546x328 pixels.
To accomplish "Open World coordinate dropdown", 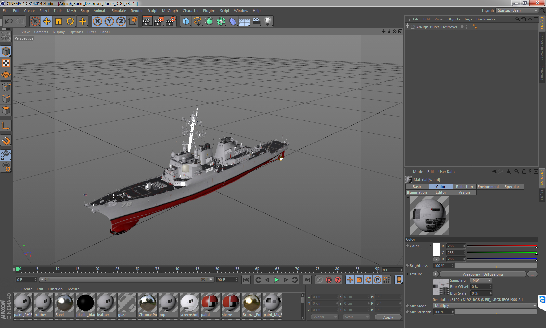I will click(325, 317).
